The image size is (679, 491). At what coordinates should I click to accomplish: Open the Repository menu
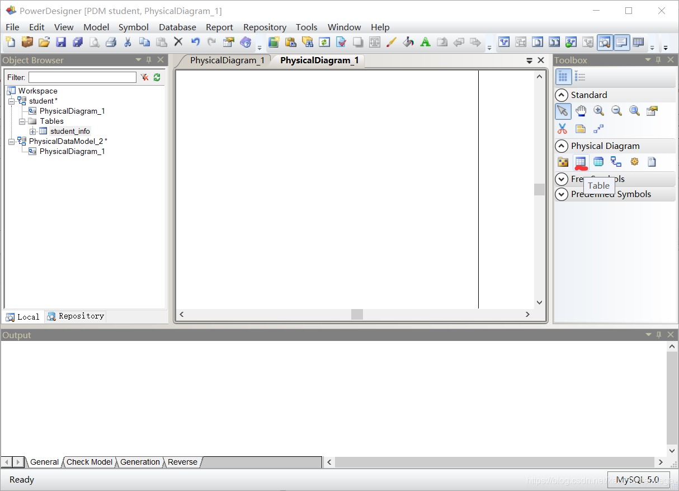click(x=265, y=27)
